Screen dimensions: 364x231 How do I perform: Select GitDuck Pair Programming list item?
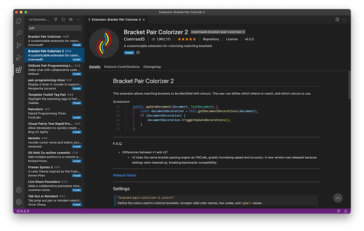click(x=54, y=70)
